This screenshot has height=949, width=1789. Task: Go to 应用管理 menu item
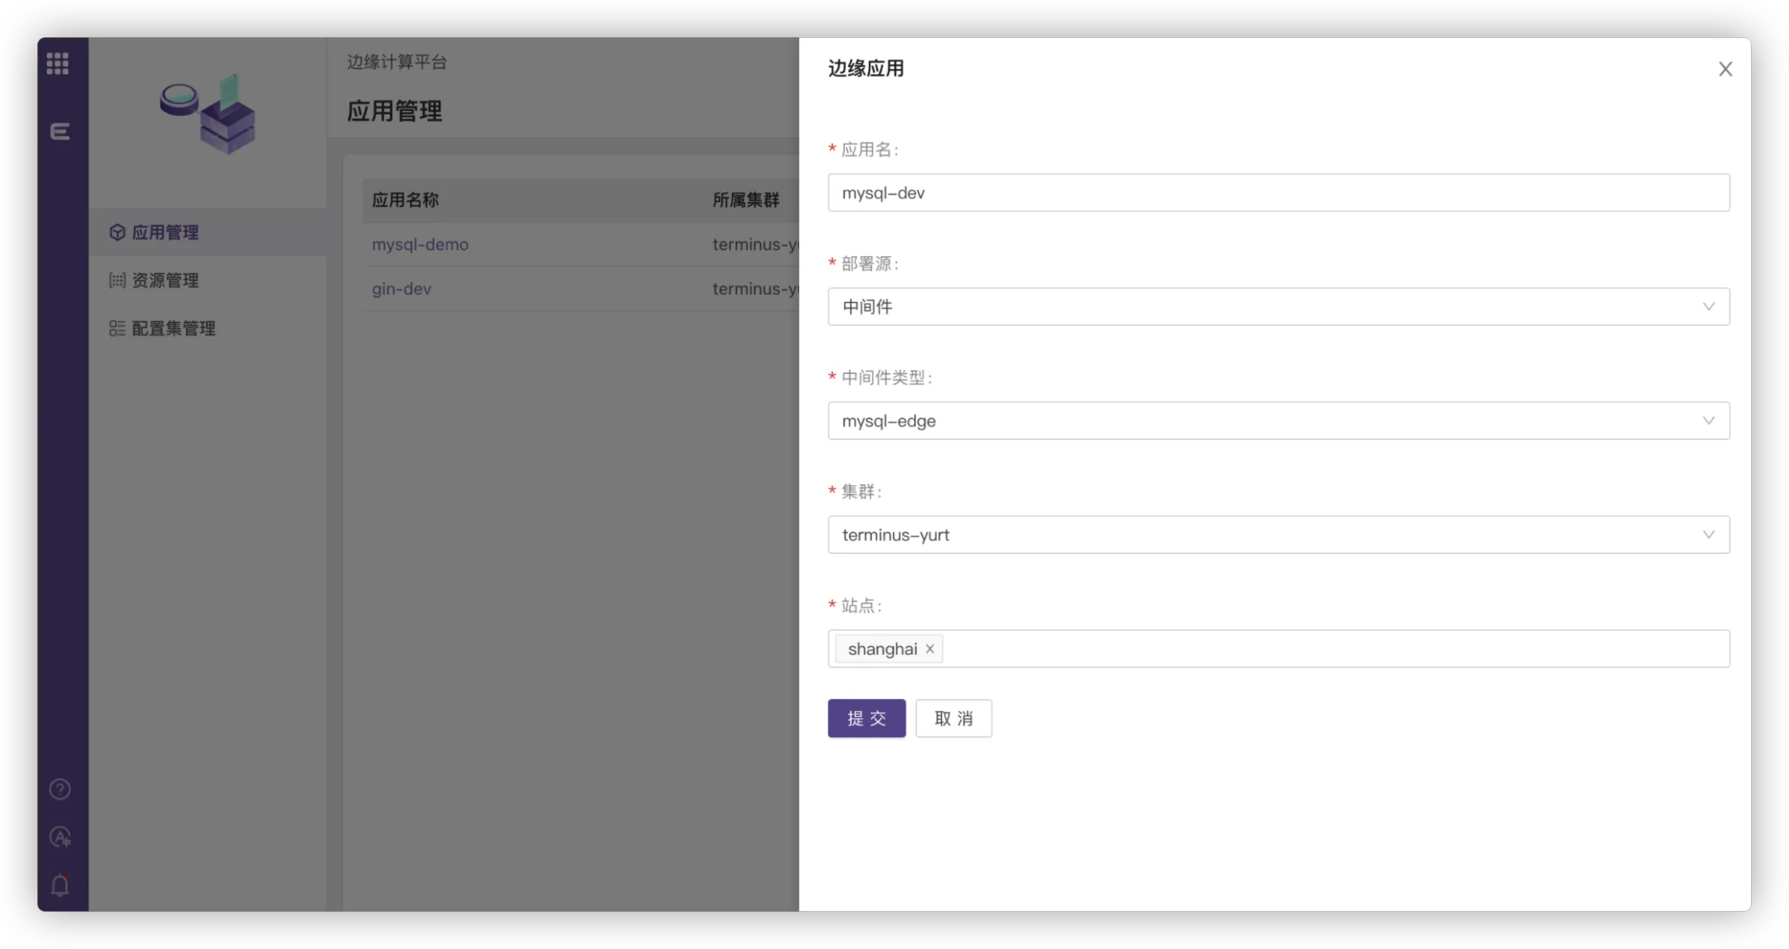(165, 232)
